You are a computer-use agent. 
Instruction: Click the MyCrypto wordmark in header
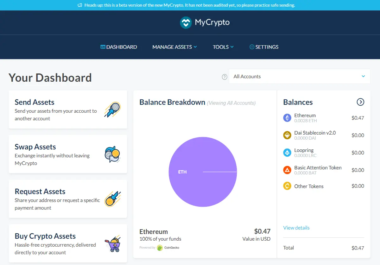click(212, 22)
